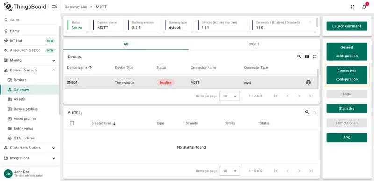This screenshot has width=374, height=181.
Task: Jump to Alarms table last page
Action: (311, 171)
